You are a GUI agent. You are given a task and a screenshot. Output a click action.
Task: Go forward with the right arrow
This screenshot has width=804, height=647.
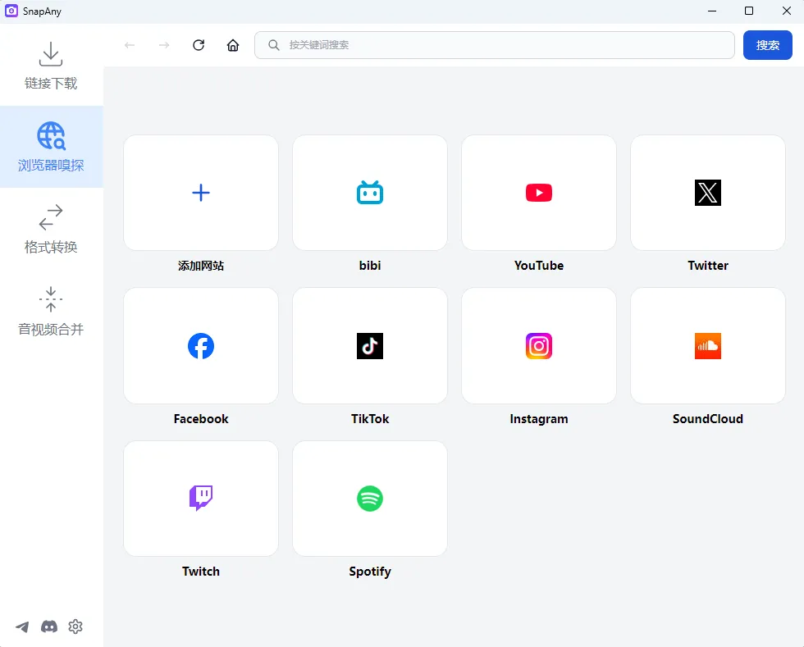click(164, 45)
